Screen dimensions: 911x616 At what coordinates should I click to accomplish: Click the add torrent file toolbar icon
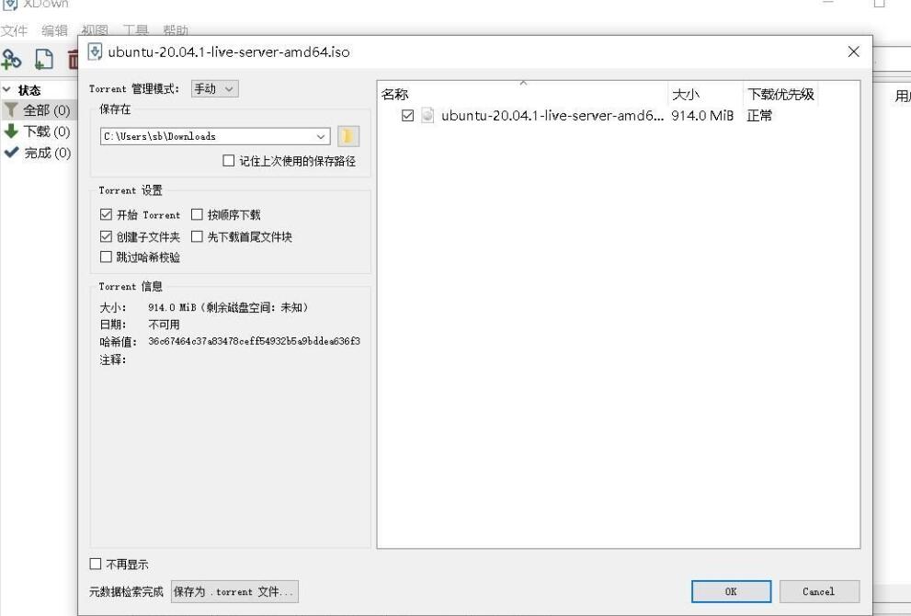(44, 59)
